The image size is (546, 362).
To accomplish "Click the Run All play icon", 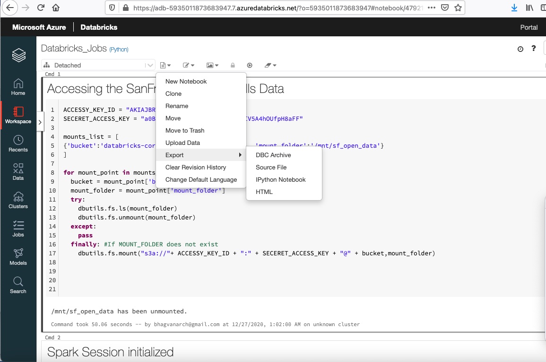I will click(250, 65).
